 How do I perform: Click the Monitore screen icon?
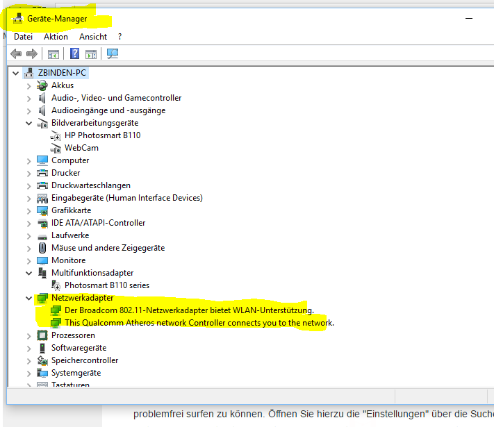[42, 260]
